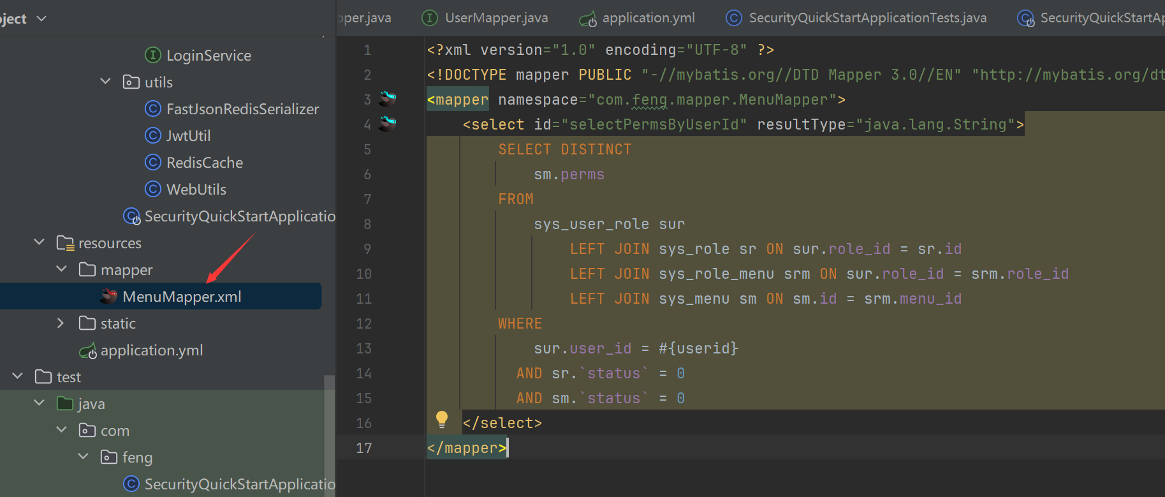The image size is (1165, 497).
Task: Click the SecurityQuickStartApplication tab icon at far right
Action: (1026, 19)
